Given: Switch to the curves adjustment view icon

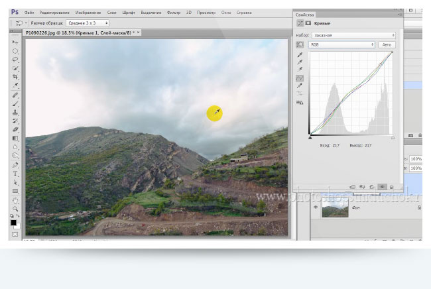Looking at the screenshot, I should pos(300,23).
